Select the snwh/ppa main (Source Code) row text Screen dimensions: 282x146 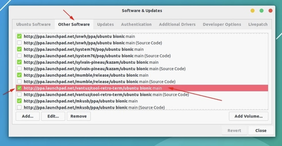click(x=93, y=43)
